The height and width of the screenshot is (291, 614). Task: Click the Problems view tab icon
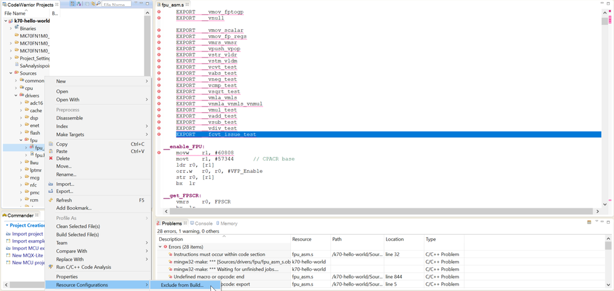tap(159, 224)
